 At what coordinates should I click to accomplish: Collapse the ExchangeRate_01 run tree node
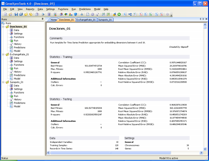(x=3, y=54)
